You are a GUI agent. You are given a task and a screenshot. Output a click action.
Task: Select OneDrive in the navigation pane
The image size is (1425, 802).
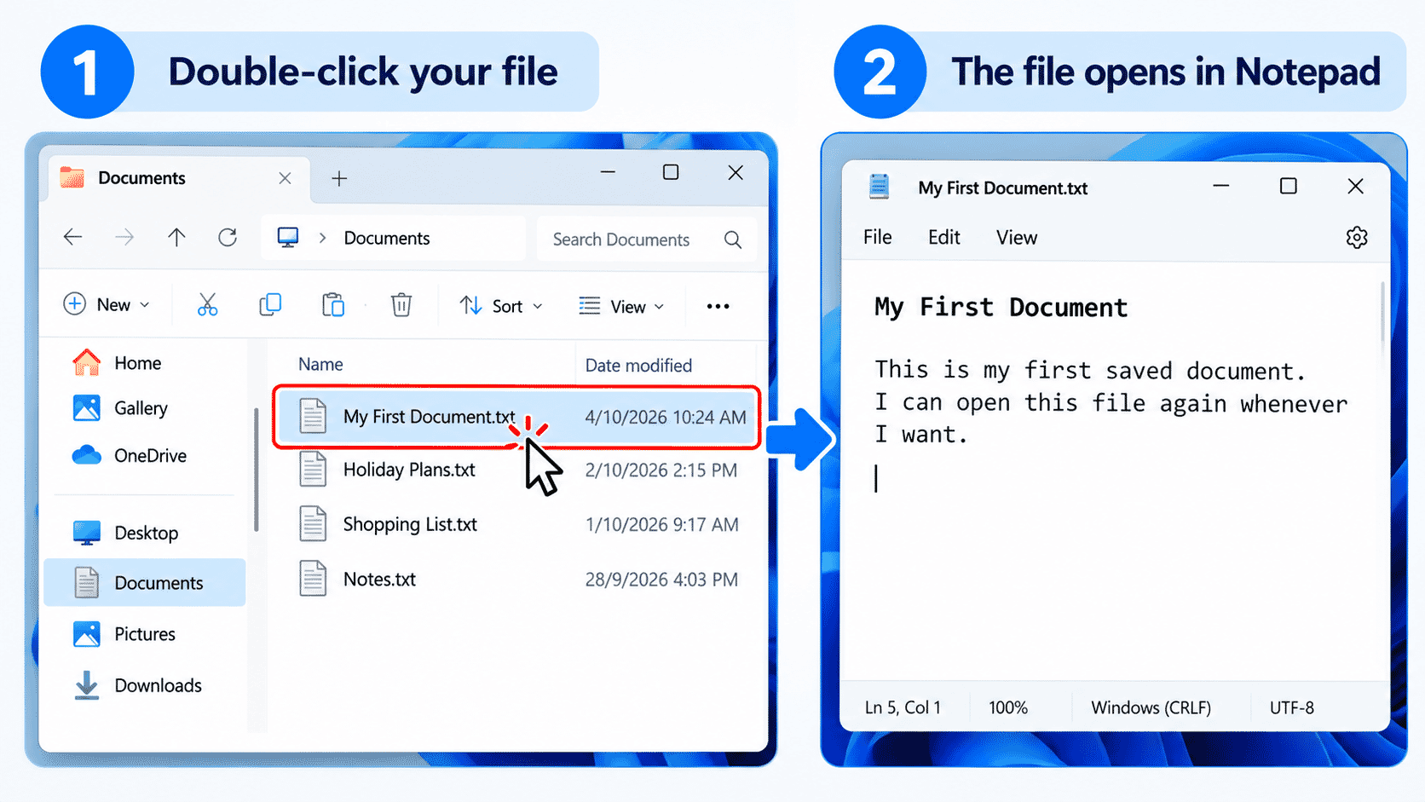click(x=145, y=456)
